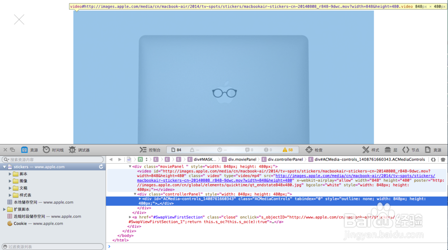Image resolution: width=448 pixels, height=250 pixels.
Task: Click the log messages count bubble icon
Action: pyautogui.click(x=249, y=150)
